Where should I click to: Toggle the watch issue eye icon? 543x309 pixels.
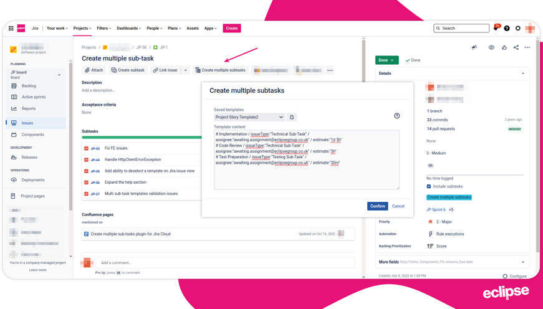491,47
